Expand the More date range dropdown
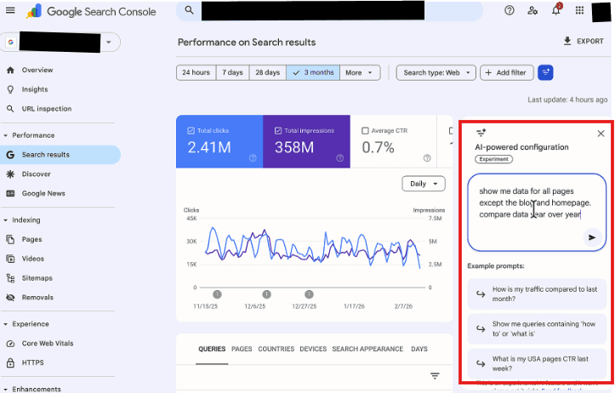Viewport: 615px width, 393px height. [x=360, y=72]
